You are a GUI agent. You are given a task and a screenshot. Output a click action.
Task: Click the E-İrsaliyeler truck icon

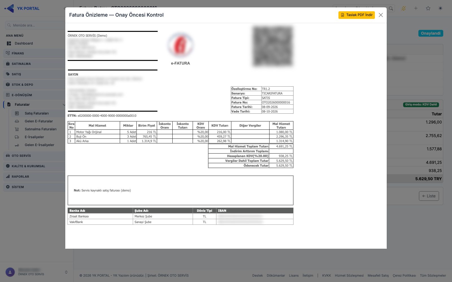pos(17,137)
